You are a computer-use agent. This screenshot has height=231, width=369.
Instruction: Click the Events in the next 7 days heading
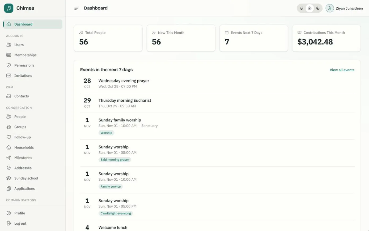pyautogui.click(x=106, y=70)
